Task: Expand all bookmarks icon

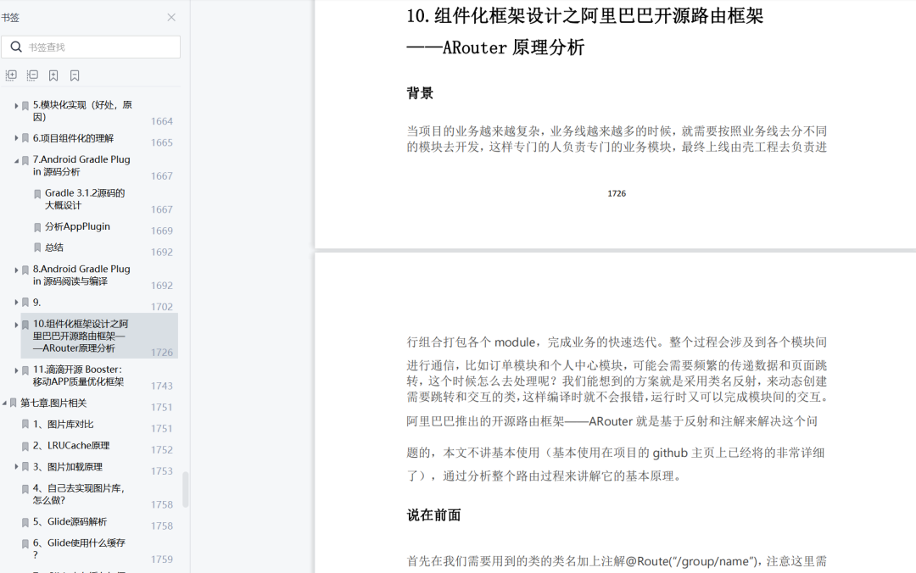Action: [x=11, y=75]
